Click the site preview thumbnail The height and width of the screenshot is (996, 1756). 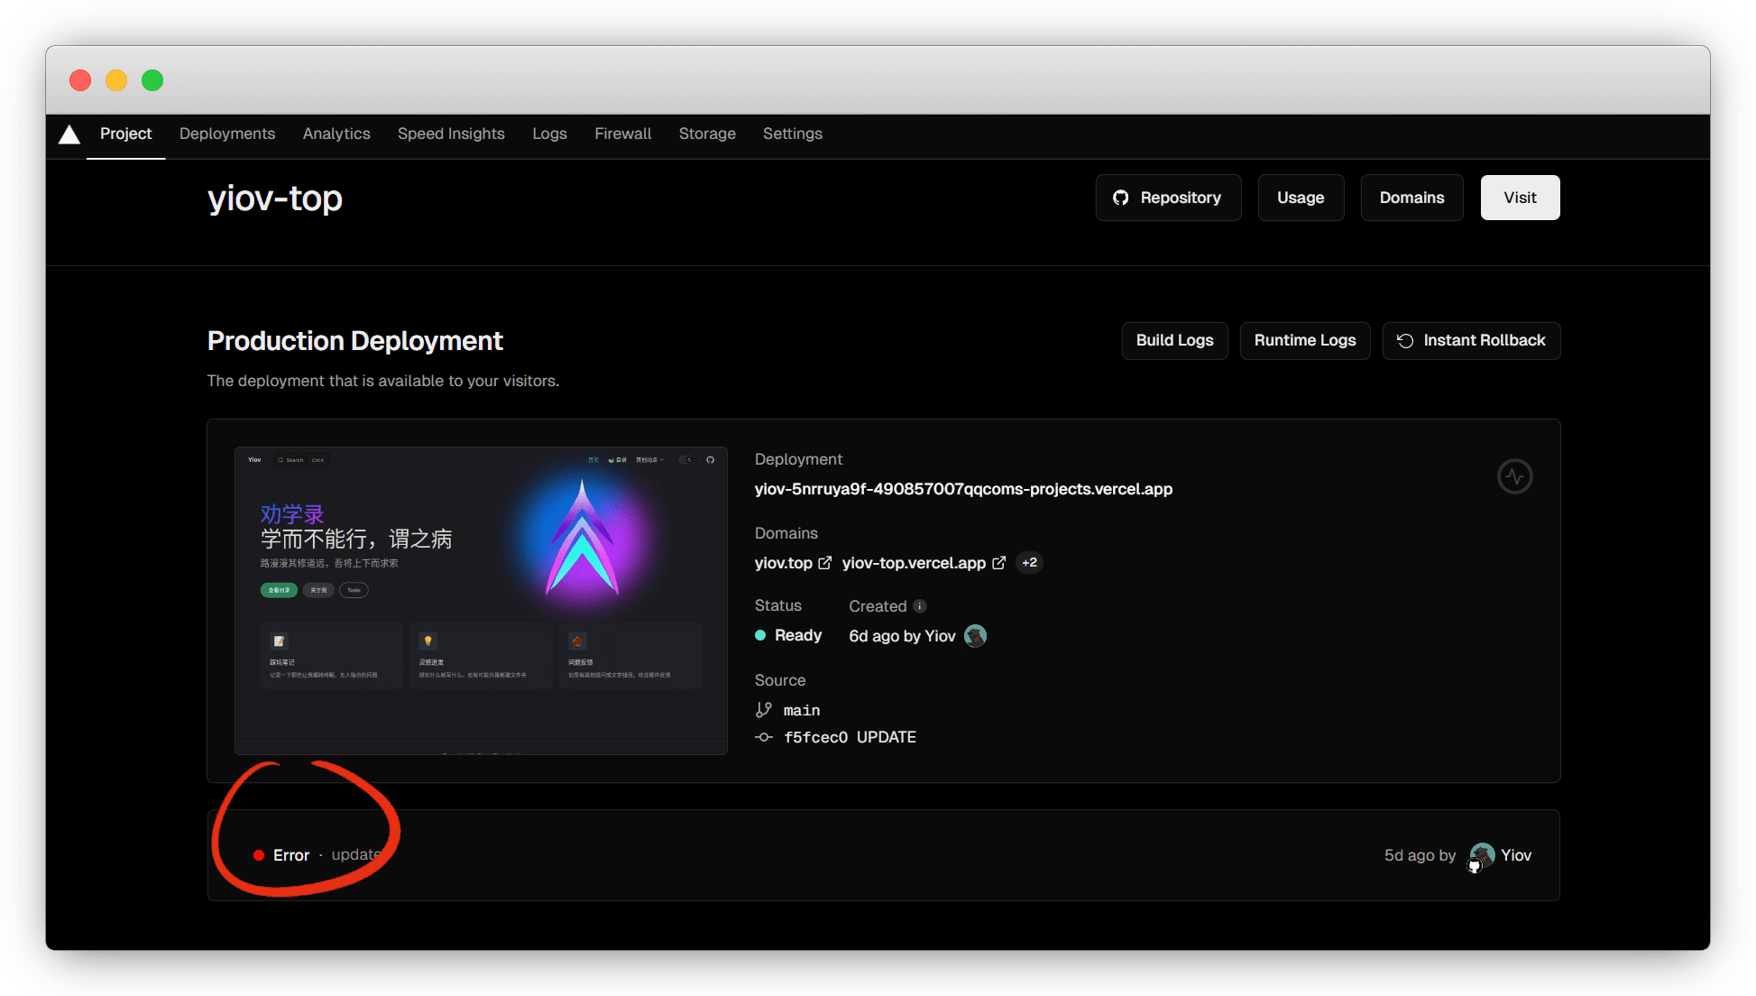point(481,600)
